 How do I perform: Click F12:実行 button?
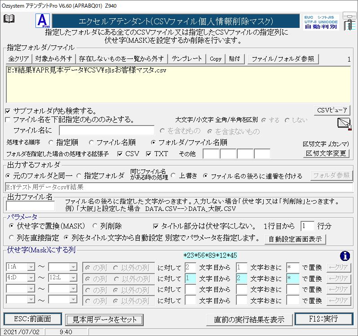coord(323,318)
